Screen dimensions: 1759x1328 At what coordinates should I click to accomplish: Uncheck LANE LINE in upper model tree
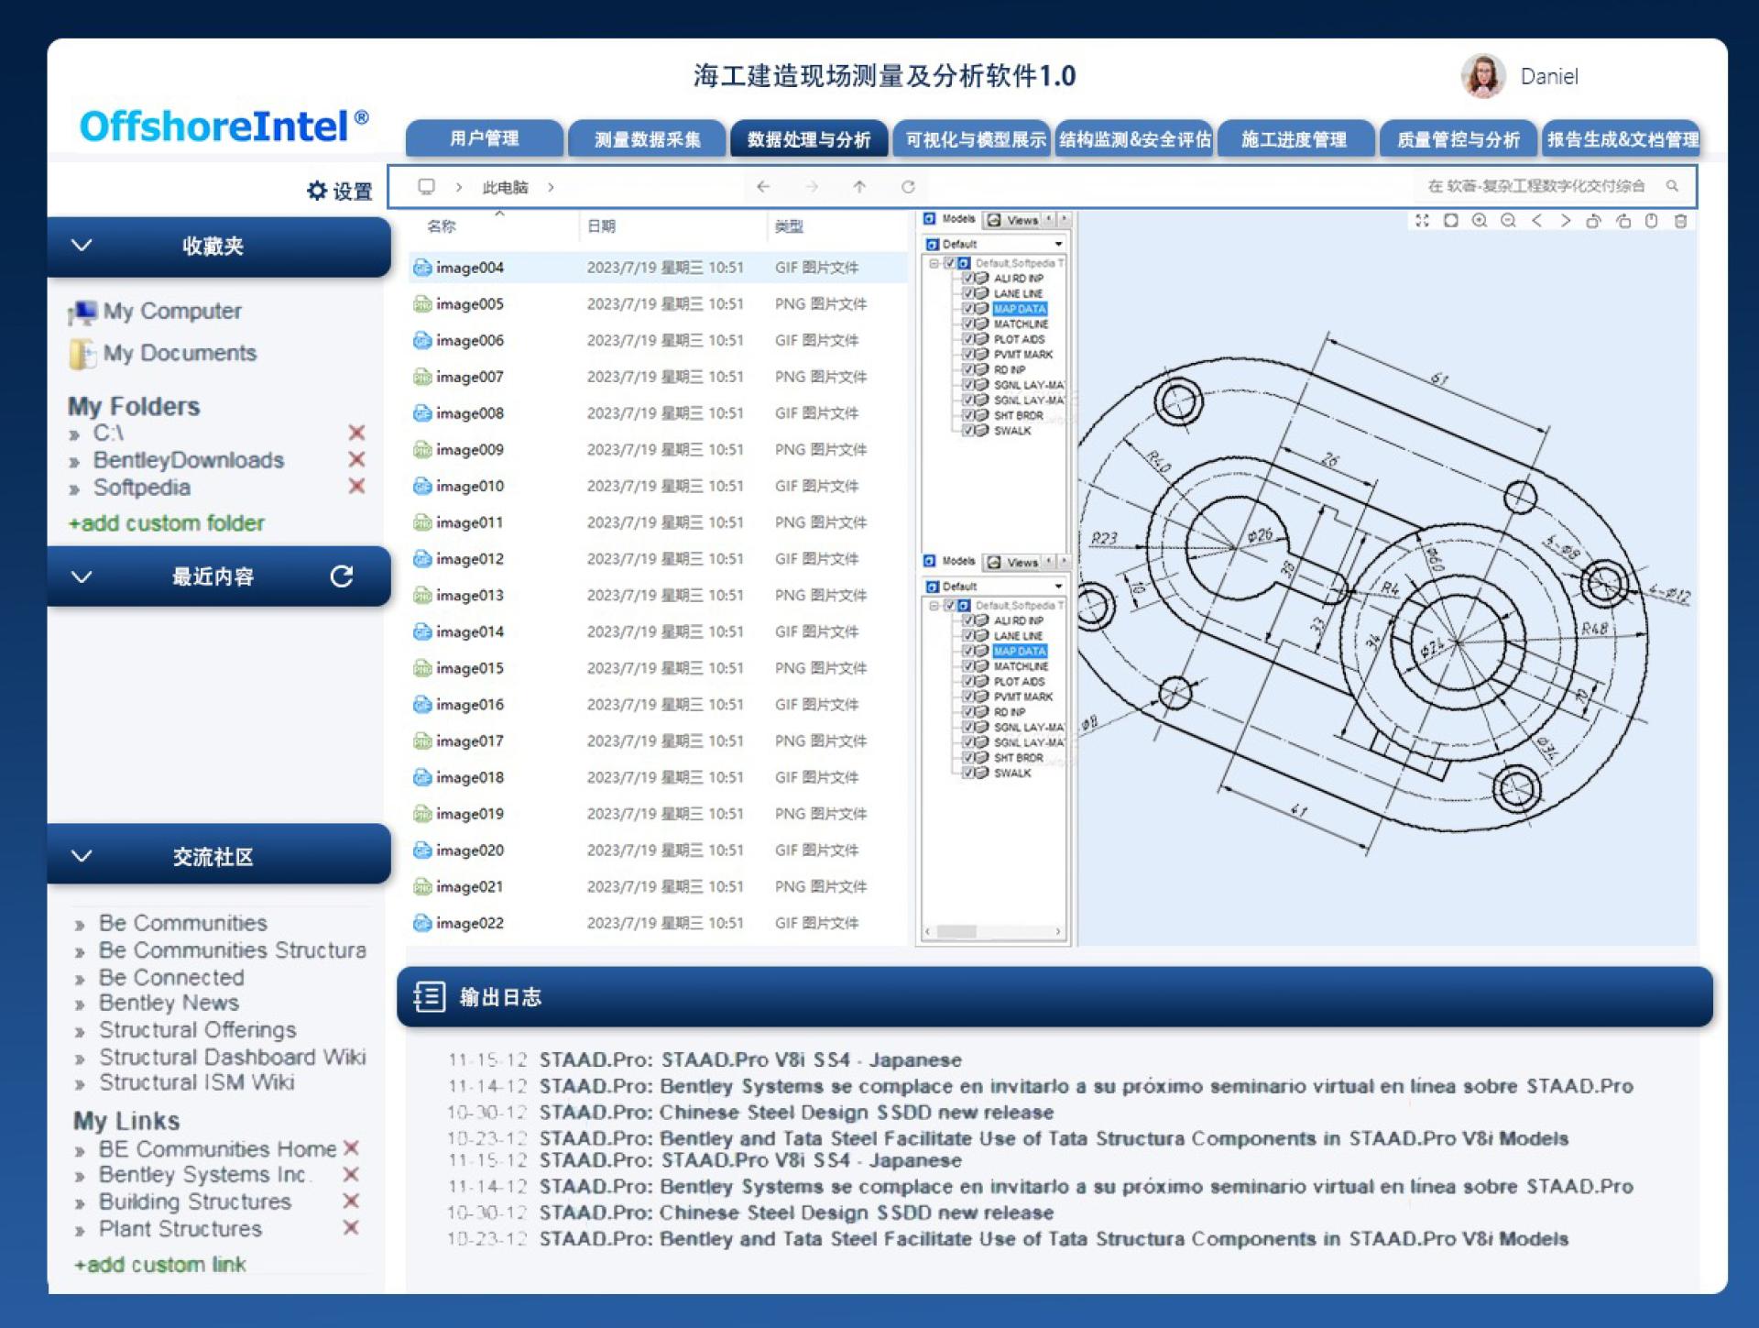click(x=968, y=293)
